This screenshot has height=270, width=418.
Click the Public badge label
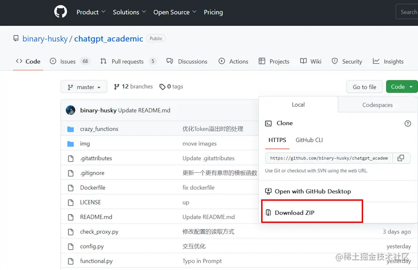click(x=156, y=38)
